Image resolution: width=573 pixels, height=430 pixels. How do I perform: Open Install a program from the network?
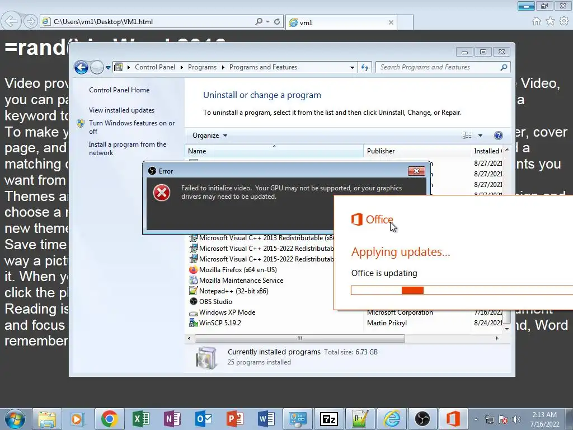tap(128, 148)
